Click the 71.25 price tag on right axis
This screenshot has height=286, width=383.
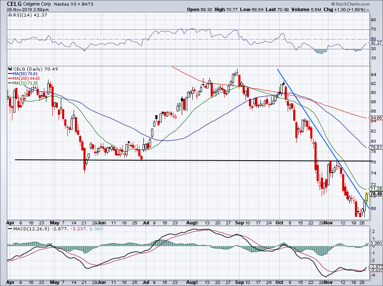[376, 189]
